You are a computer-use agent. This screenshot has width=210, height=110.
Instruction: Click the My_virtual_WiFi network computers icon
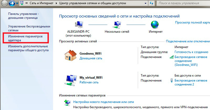pos(71,80)
